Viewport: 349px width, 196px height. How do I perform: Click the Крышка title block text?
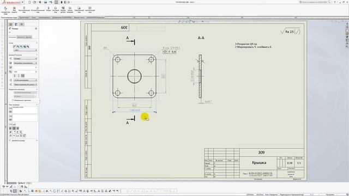pyautogui.click(x=259, y=163)
